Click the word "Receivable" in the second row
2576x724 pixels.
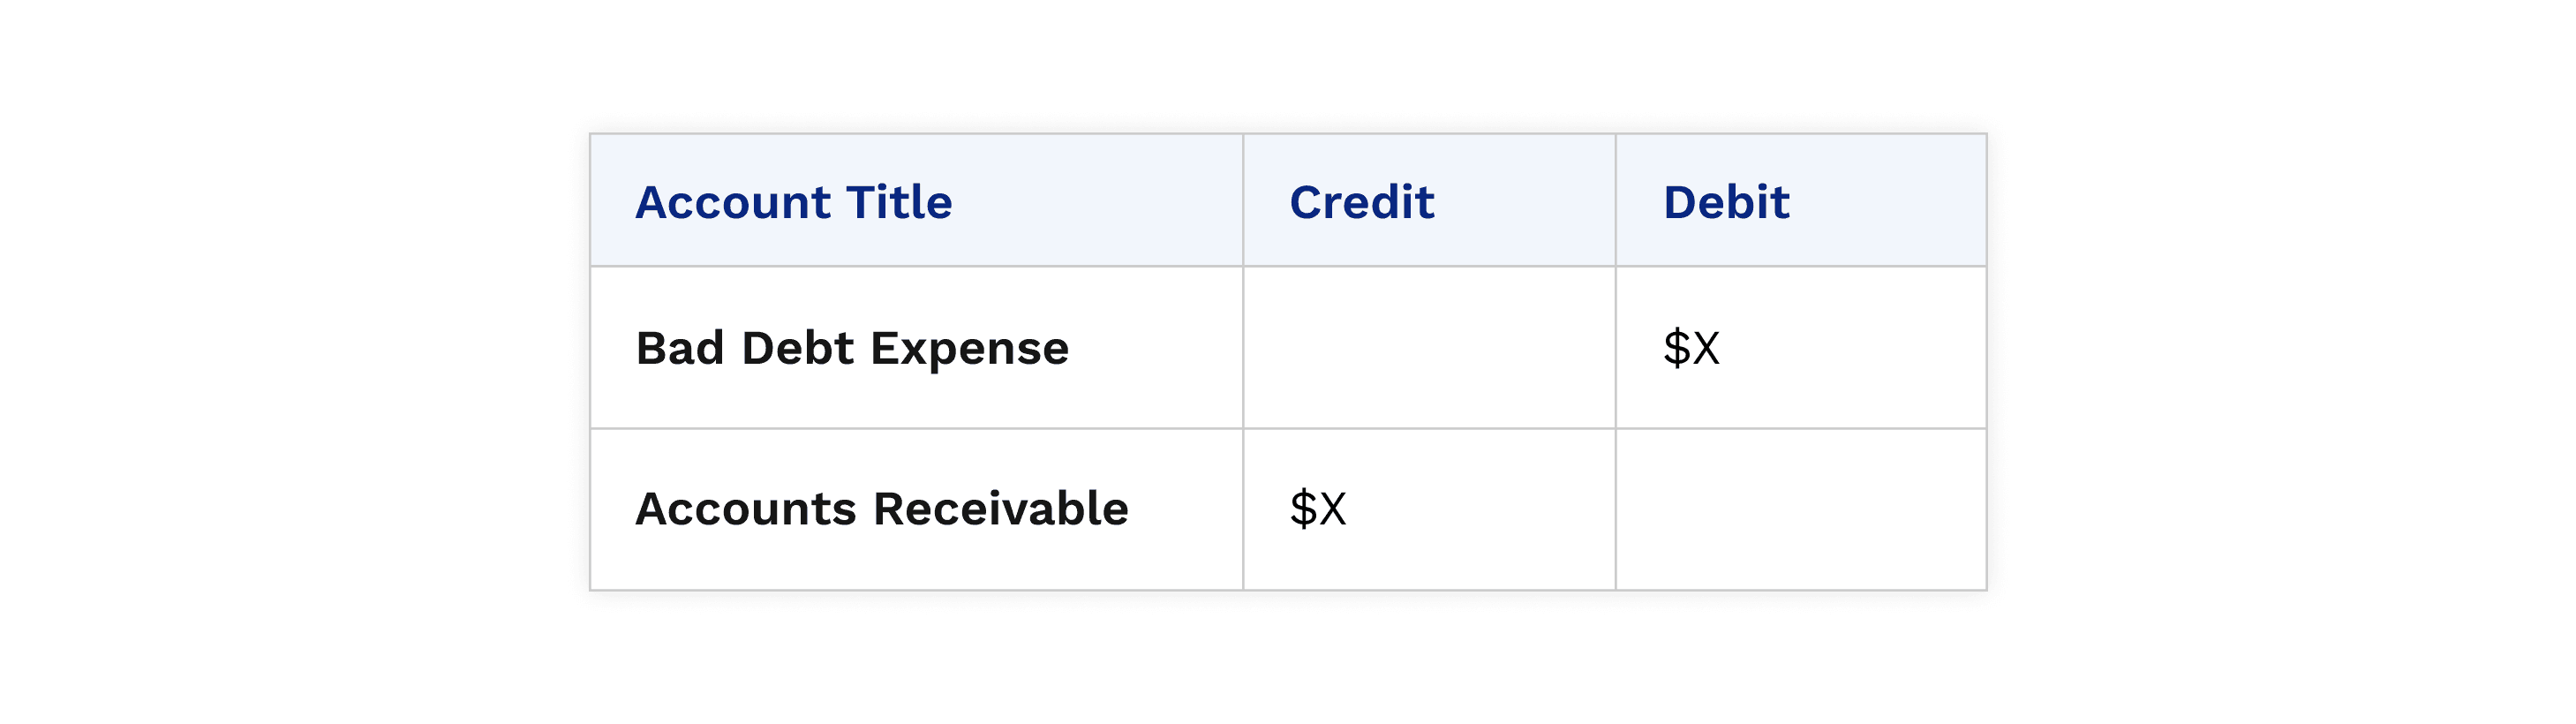tap(1001, 509)
